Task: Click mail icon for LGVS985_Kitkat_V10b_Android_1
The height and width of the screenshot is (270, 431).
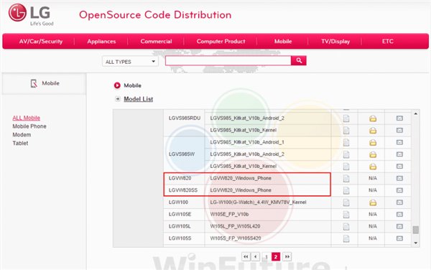Action: click(x=399, y=142)
